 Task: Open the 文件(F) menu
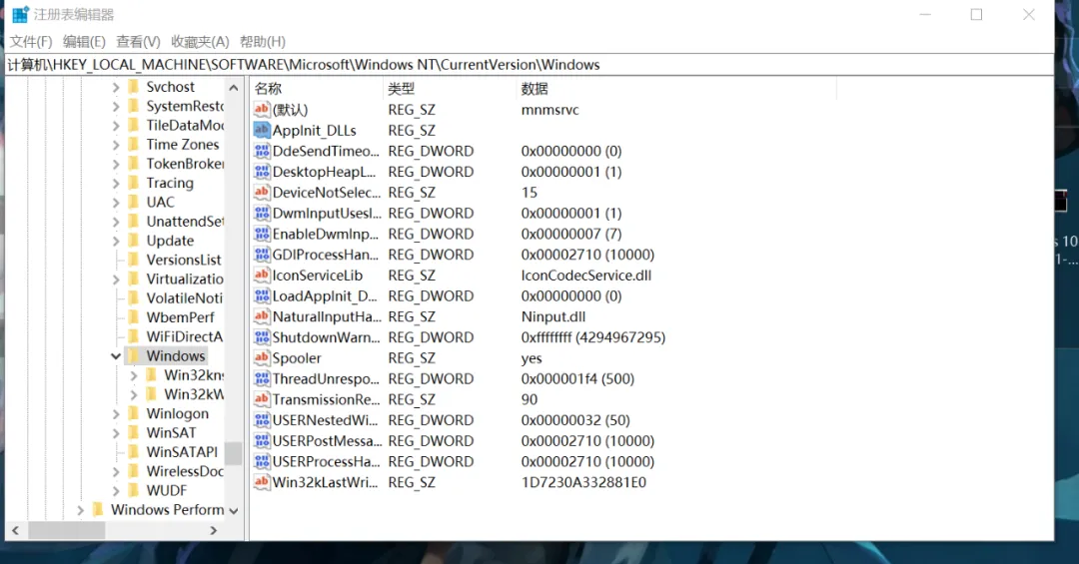[31, 42]
